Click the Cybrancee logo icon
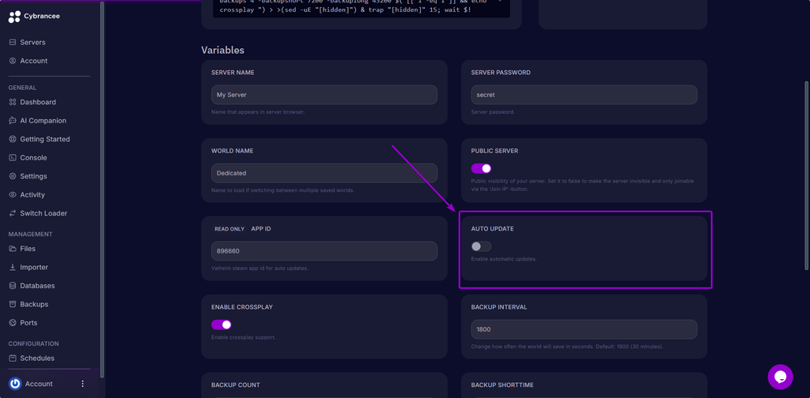The height and width of the screenshot is (398, 810). click(14, 17)
